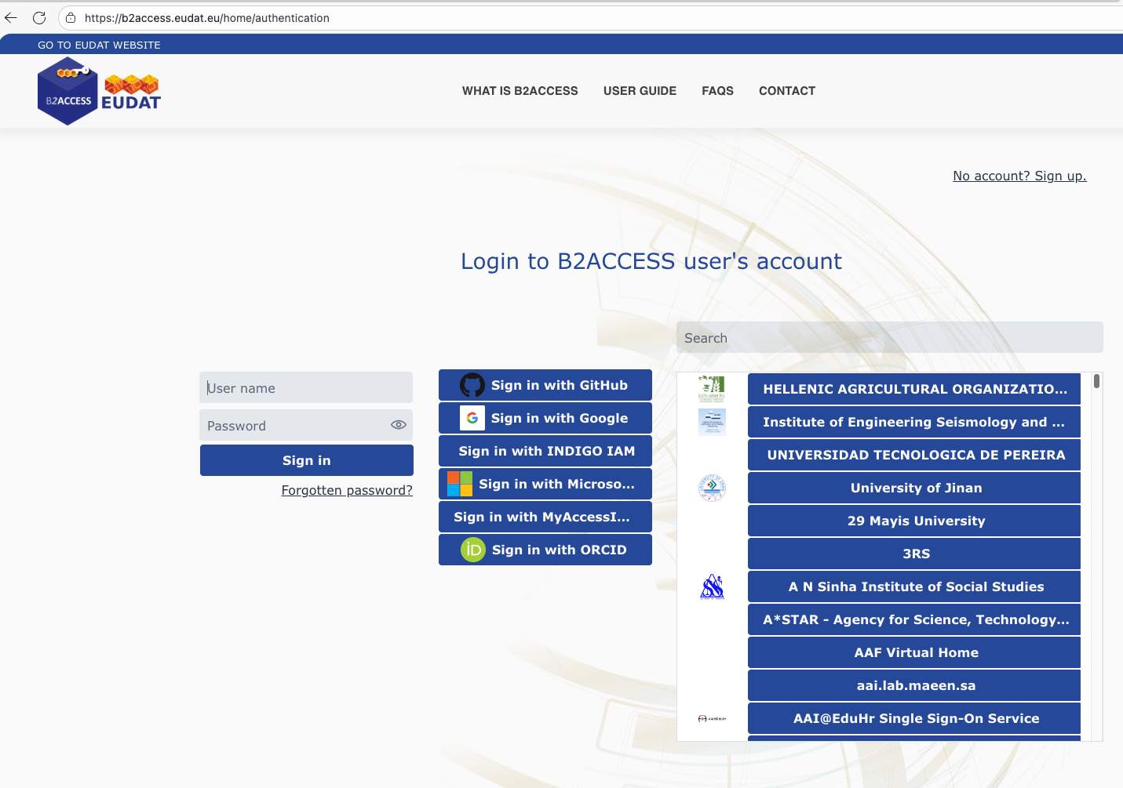The image size is (1123, 788).
Task: Sign in with INDIGO IAM
Action: tap(545, 451)
